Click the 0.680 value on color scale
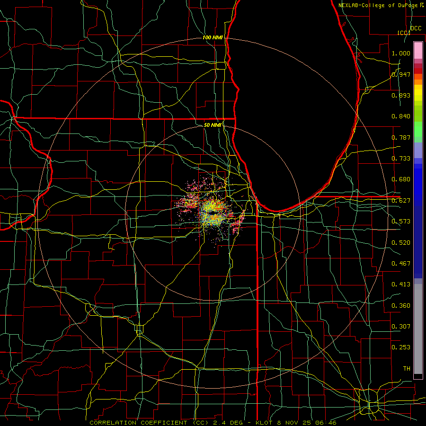 pos(401,179)
